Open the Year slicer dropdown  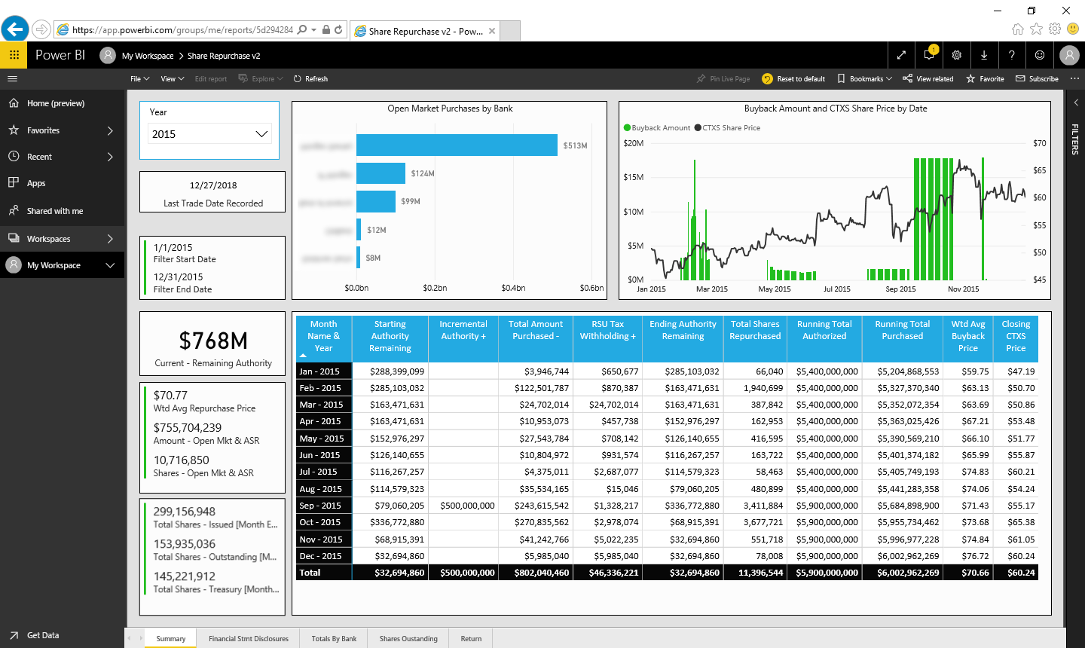point(261,134)
